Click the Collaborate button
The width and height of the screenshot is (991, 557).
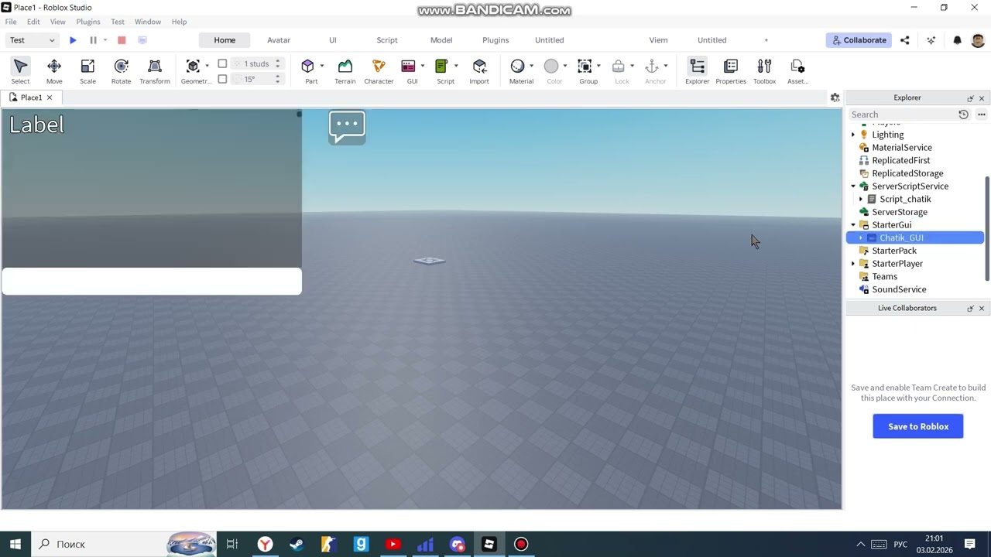click(x=859, y=40)
